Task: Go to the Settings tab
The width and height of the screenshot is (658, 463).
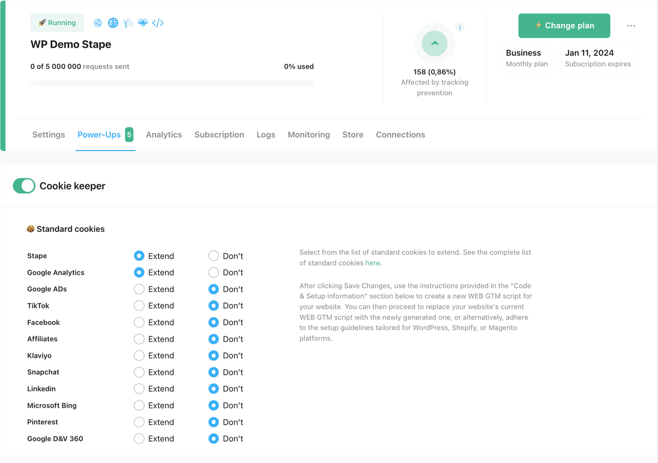Action: pos(49,135)
